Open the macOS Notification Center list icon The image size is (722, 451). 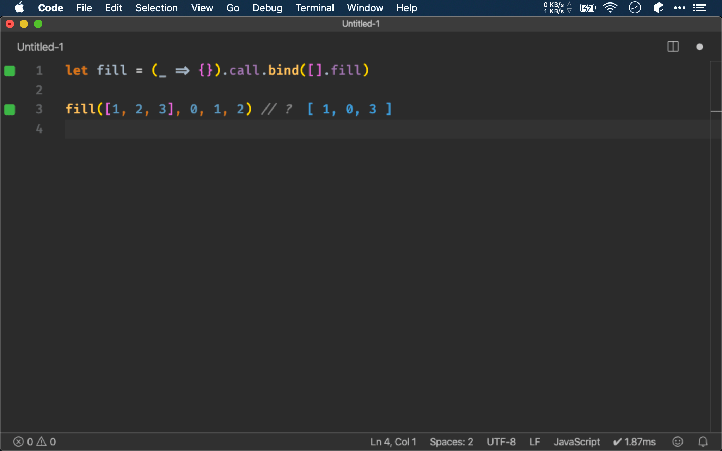click(x=699, y=8)
